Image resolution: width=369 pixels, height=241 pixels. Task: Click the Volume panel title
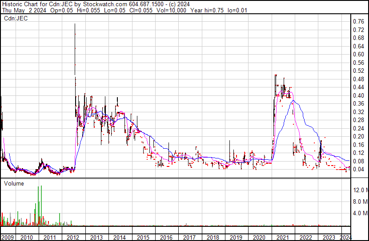(x=13, y=183)
